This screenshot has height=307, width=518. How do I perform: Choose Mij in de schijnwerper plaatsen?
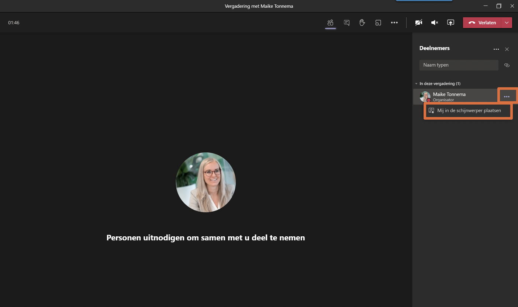pos(468,110)
